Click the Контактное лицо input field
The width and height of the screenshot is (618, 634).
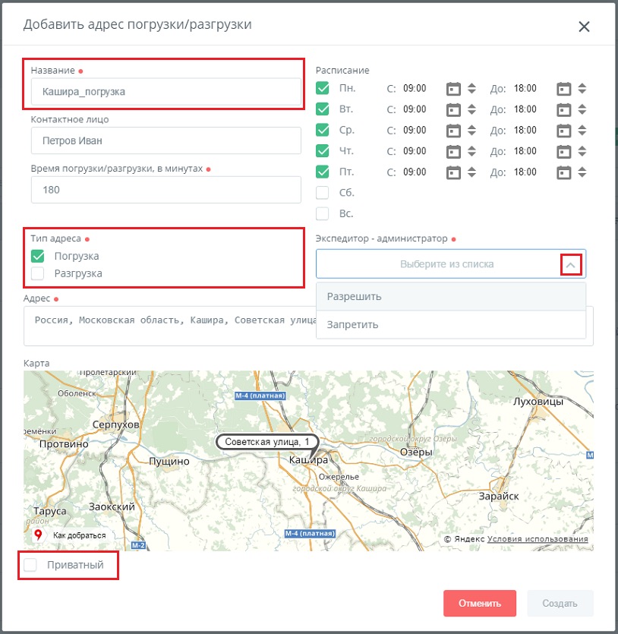[166, 140]
